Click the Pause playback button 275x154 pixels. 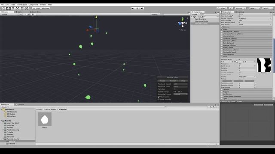137,8
